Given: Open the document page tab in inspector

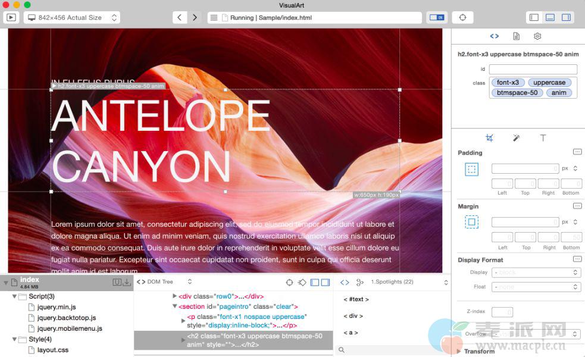Looking at the screenshot, I should pyautogui.click(x=516, y=36).
